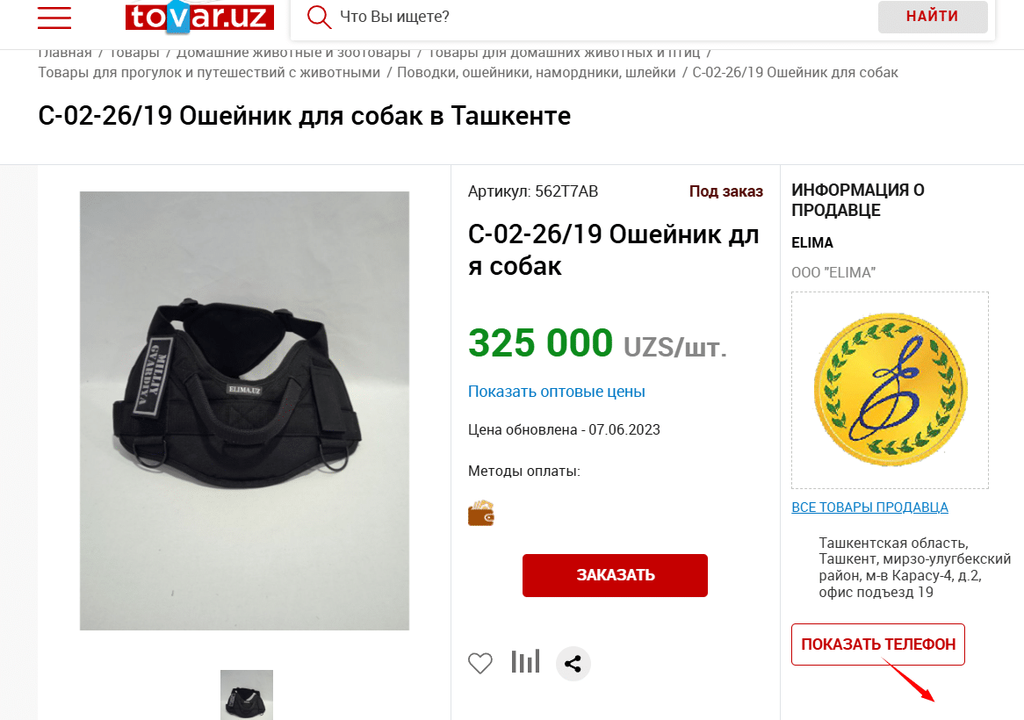1024x720 pixels.
Task: Click the ПОКАЗАТЬ ТЕЛЕФОН button
Action: [x=878, y=644]
